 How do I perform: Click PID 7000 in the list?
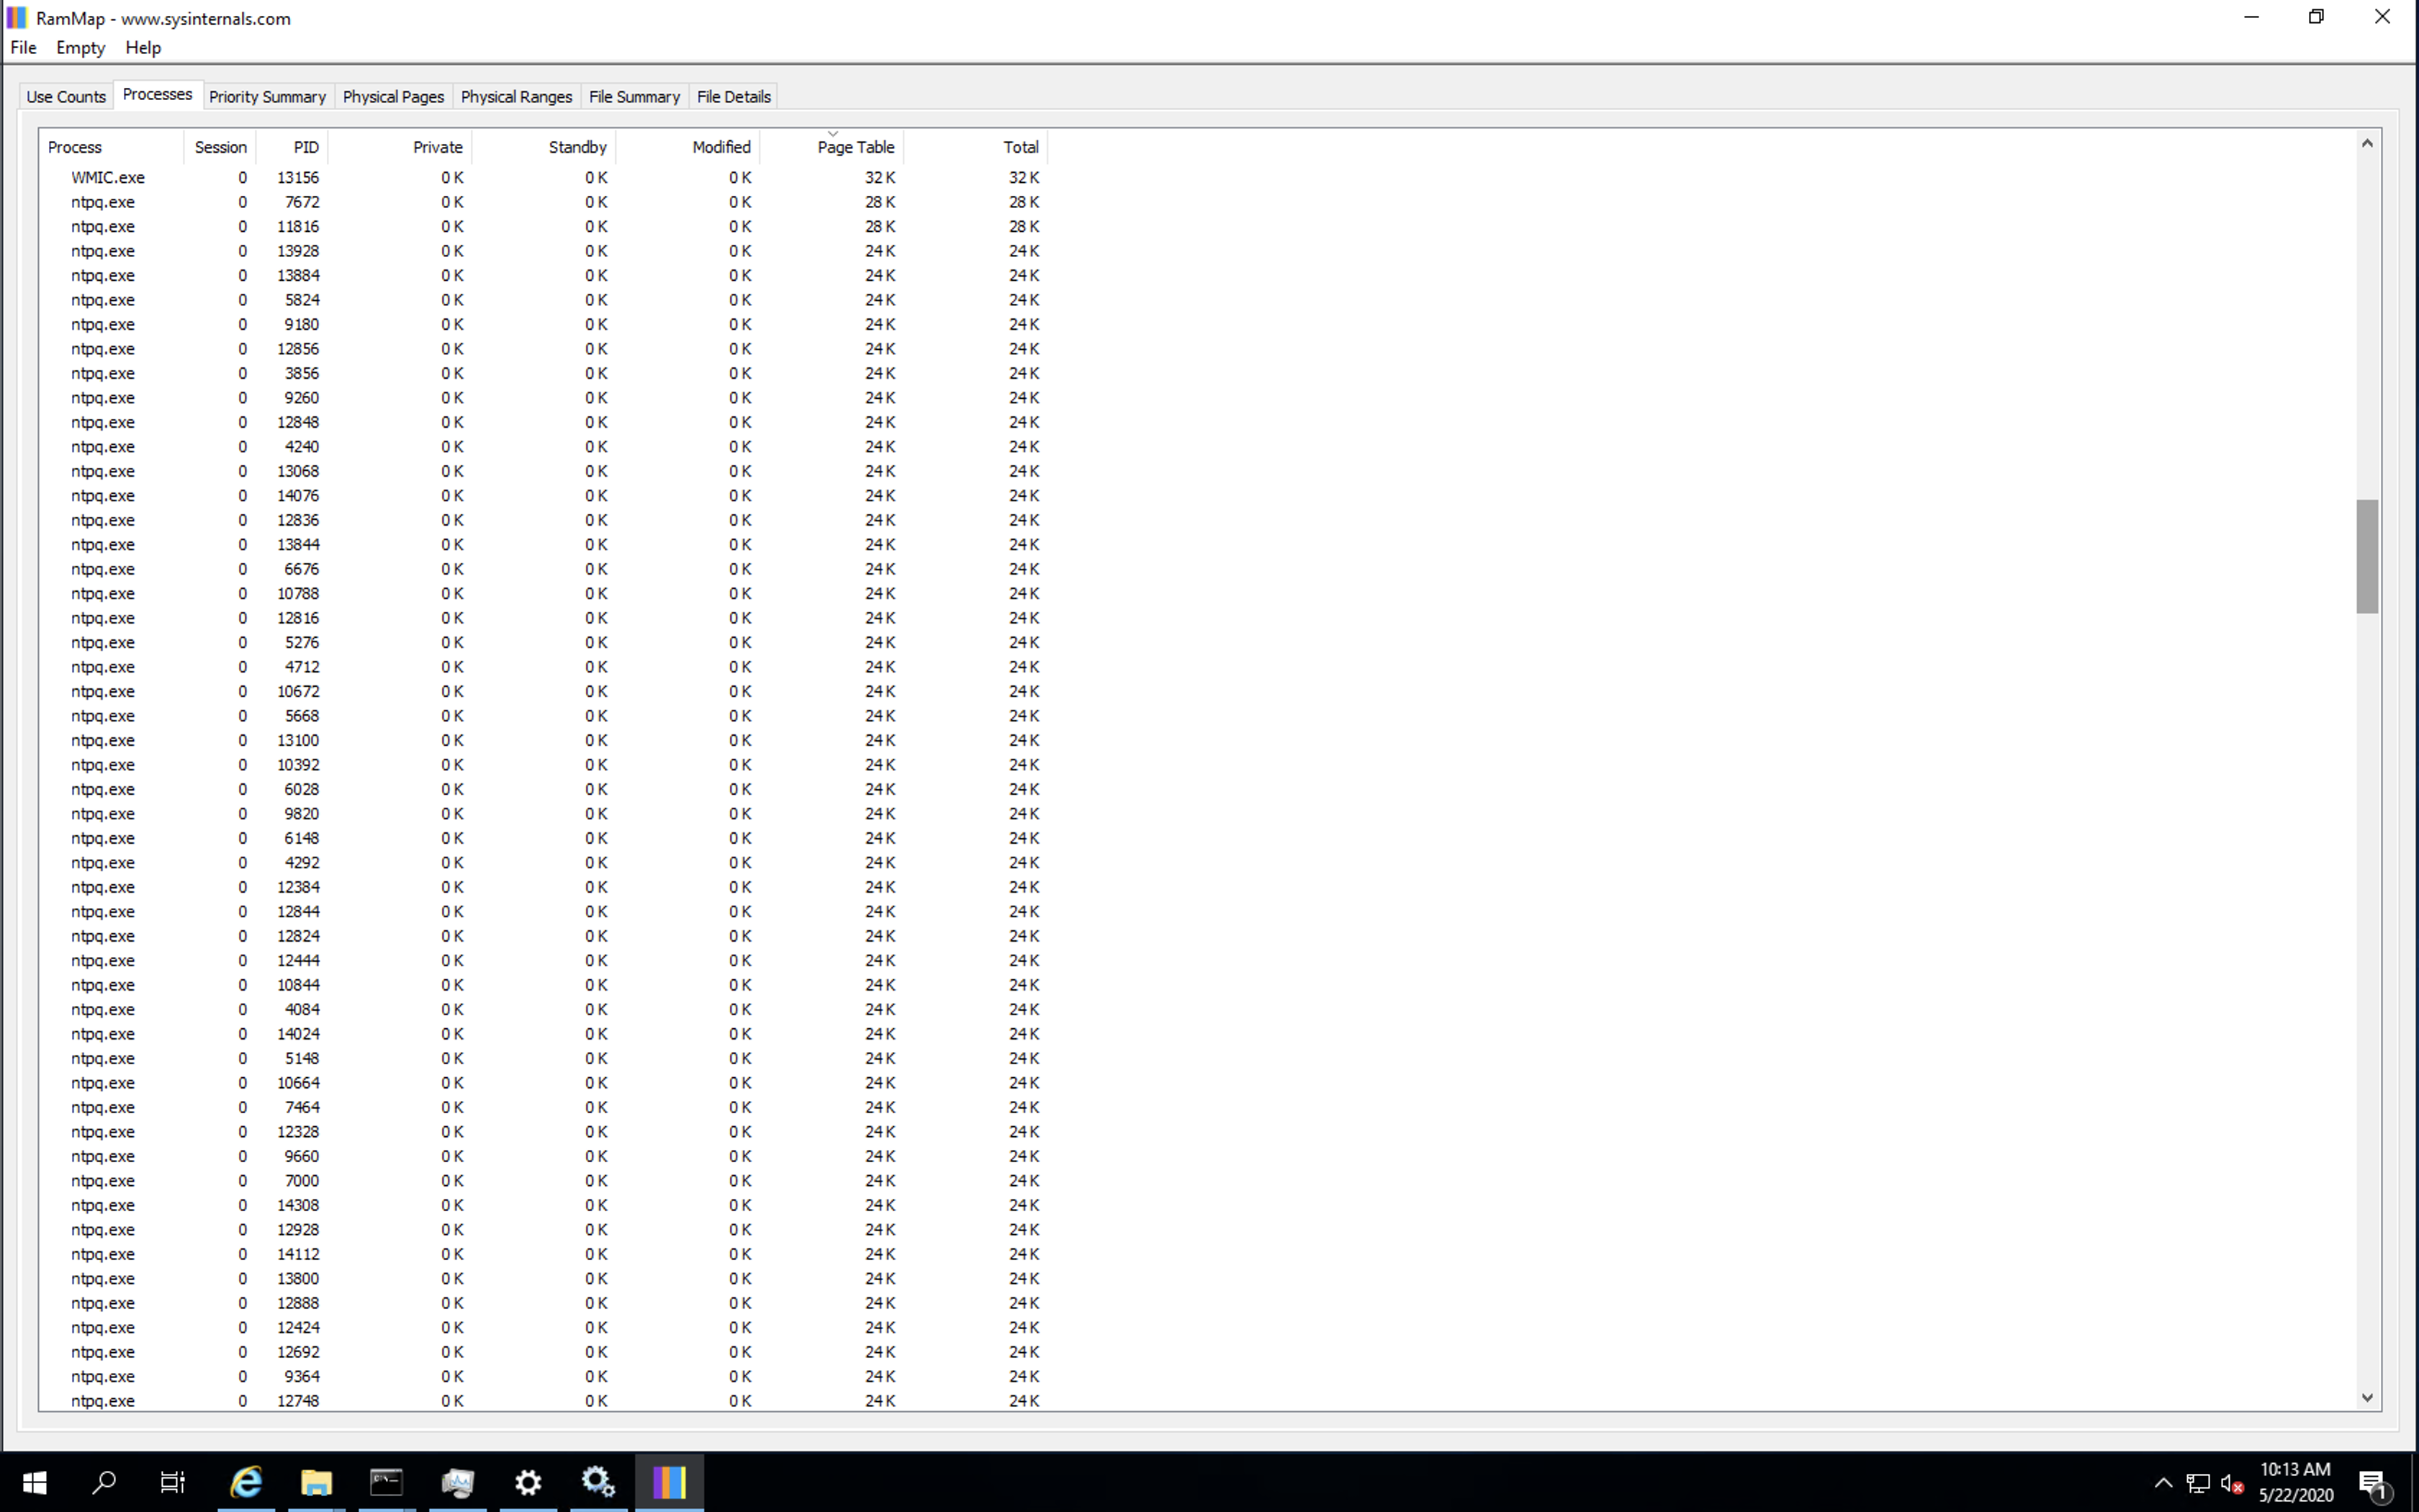point(302,1181)
